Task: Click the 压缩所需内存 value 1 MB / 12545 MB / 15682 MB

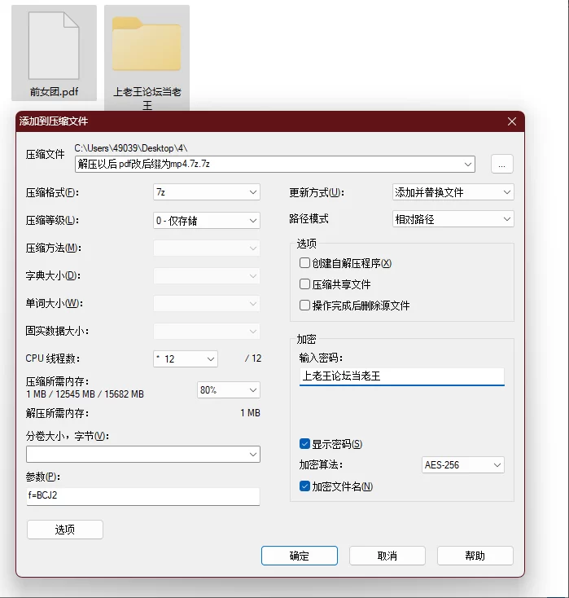Action: point(85,394)
